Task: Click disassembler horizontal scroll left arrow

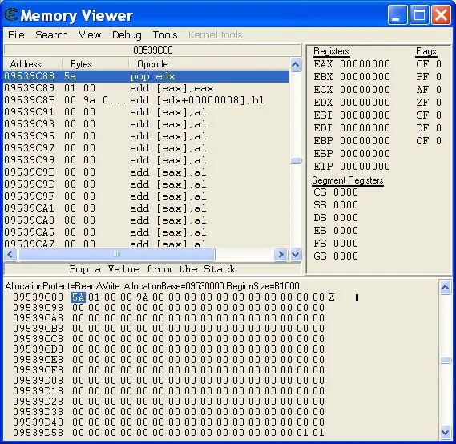Action: [x=10, y=255]
